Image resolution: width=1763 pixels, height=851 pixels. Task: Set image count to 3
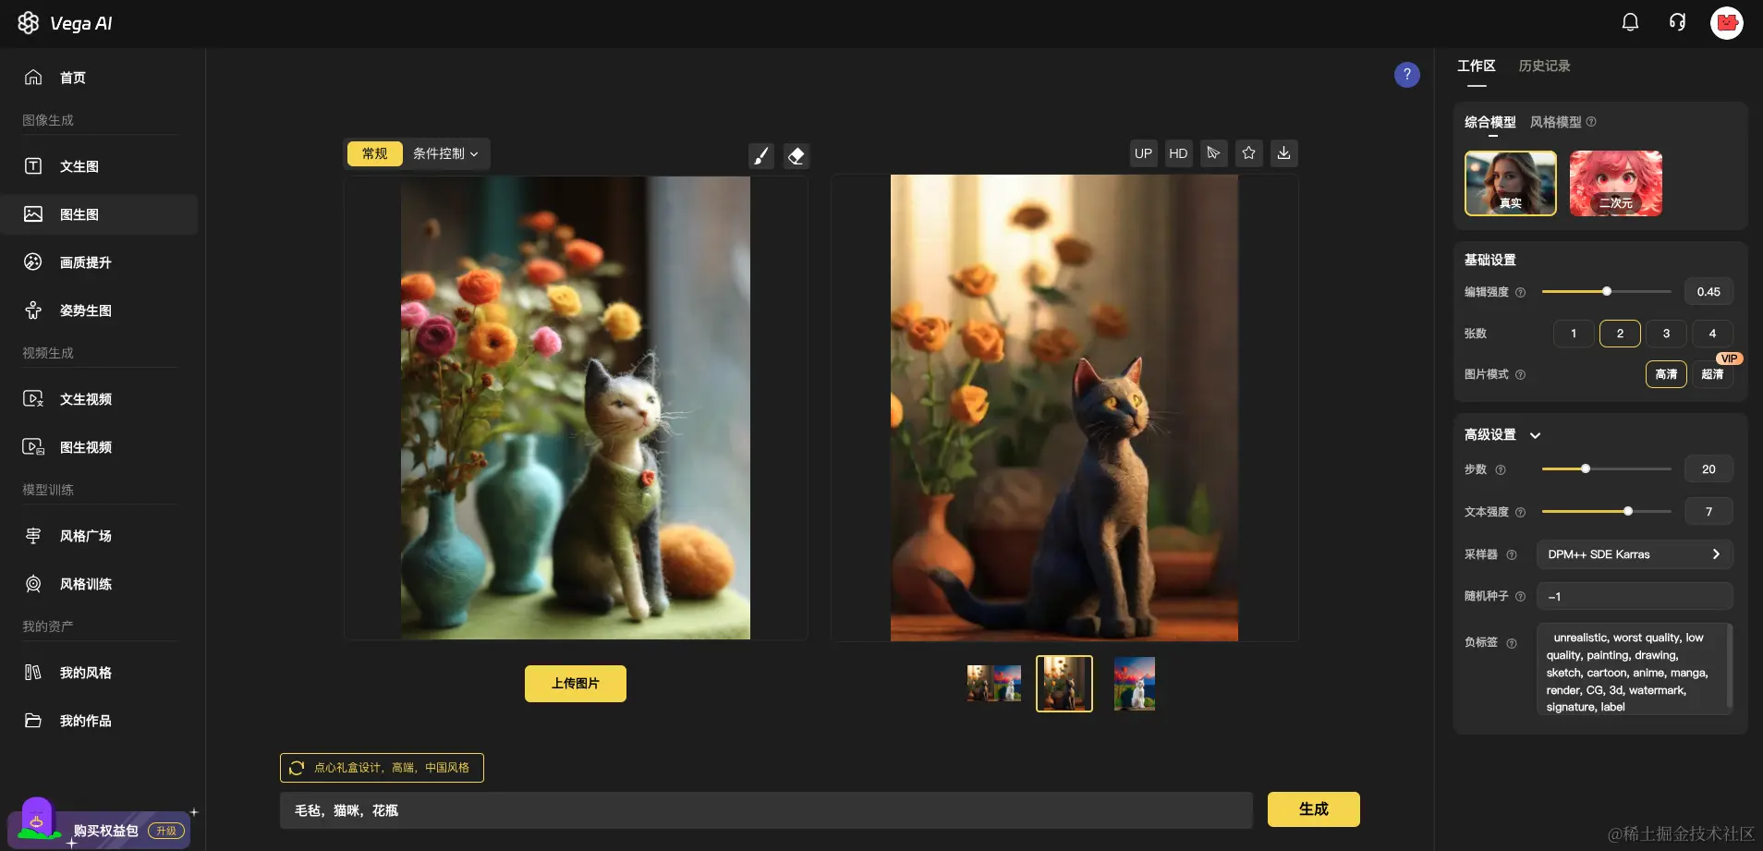[1666, 334]
